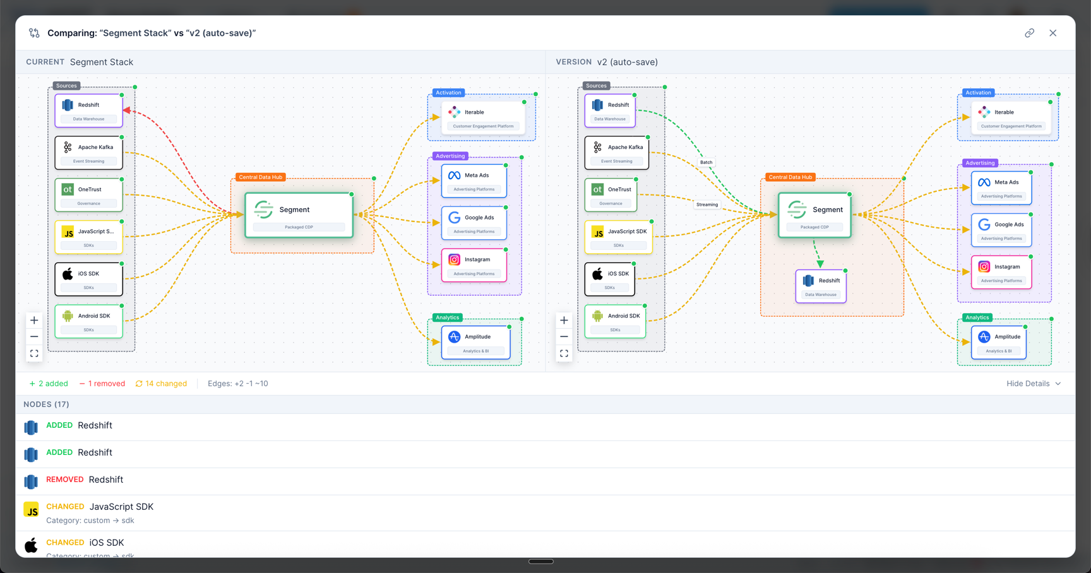Select the Redshift node in Version pane's Sources group

pyautogui.click(x=610, y=110)
